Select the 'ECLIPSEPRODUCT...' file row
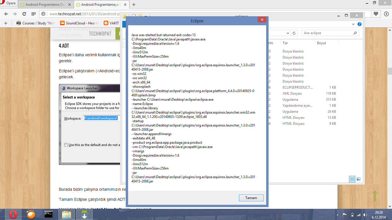This screenshot has height=220, width=392. pos(298,87)
